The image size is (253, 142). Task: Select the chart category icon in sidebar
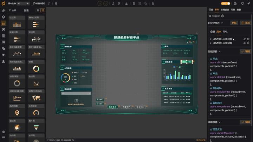[4, 23]
